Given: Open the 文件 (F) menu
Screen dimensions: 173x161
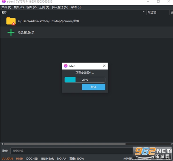Looking at the screenshot, I should [x=6, y=7].
